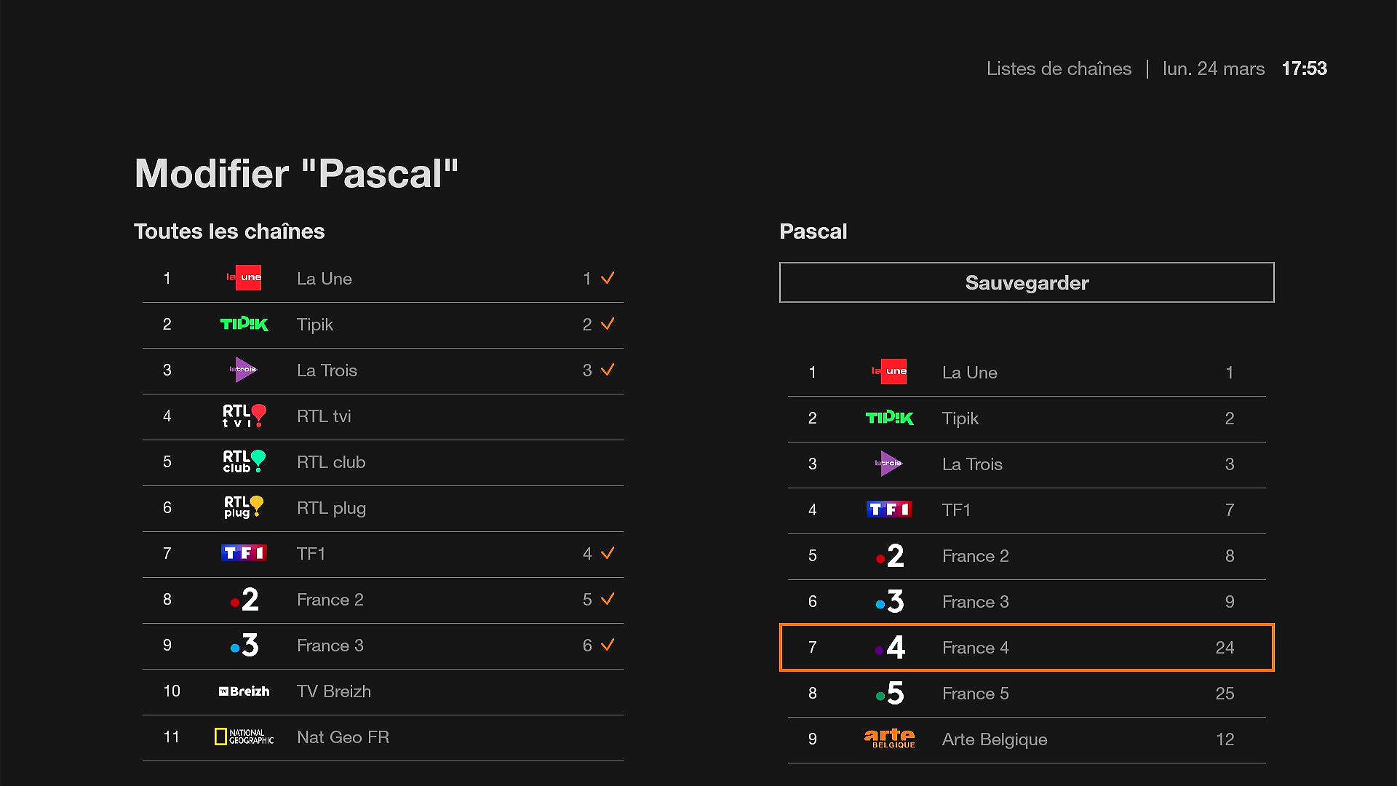This screenshot has width=1397, height=786.
Task: Click the RTL tvi logo icon
Action: tap(244, 416)
